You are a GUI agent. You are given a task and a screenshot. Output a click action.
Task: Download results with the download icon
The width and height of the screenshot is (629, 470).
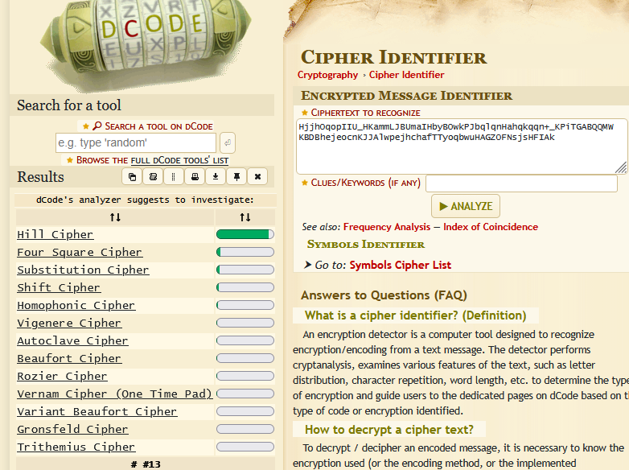click(x=216, y=176)
